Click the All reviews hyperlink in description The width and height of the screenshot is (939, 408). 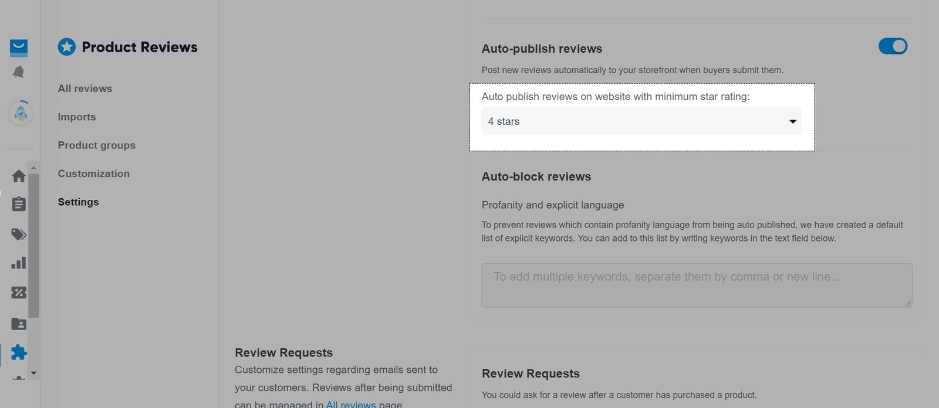click(350, 404)
